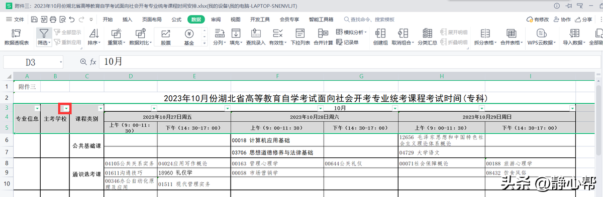Image resolution: width=603 pixels, height=197 pixels.
Task: Click the 有修改 cloud status button
Action: (x=537, y=20)
